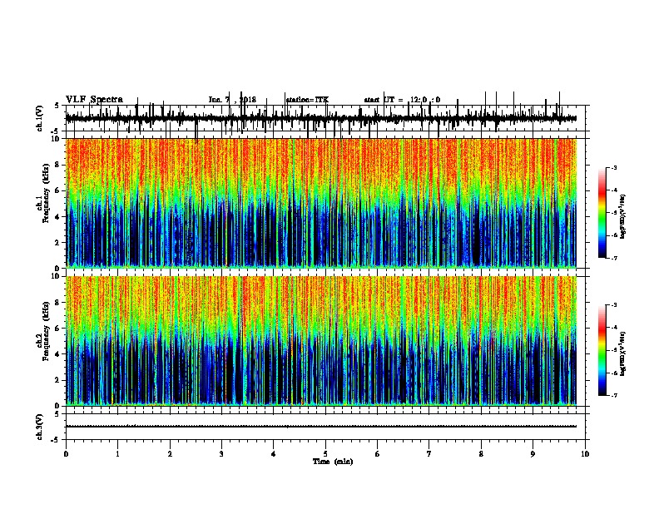Screen dimensions: 659x509
Task: Click the "ch.3(V)" waveform axis label
Action: 40,427
